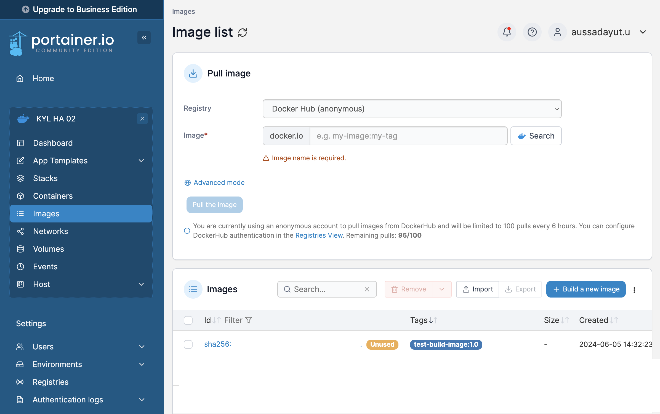Click the image name input field

(408, 136)
